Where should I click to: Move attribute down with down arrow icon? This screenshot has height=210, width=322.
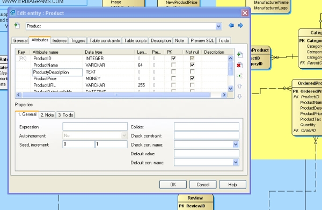239,96
